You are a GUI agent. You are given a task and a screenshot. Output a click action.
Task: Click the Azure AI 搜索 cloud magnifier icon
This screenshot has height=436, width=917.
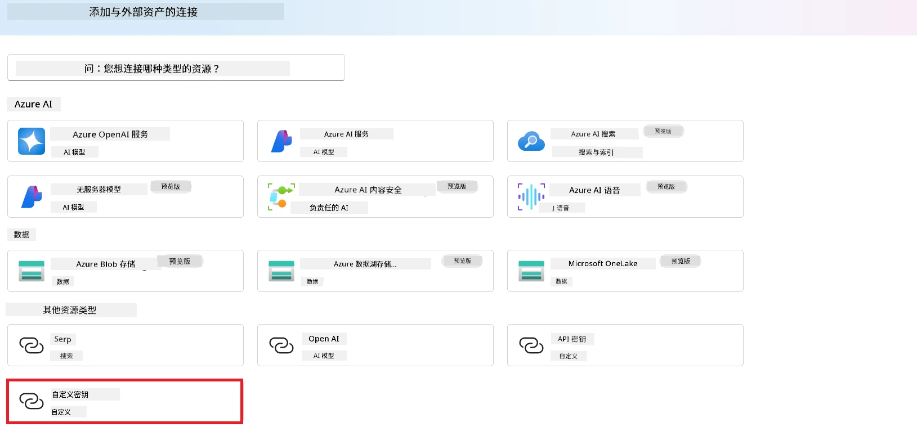tap(531, 141)
